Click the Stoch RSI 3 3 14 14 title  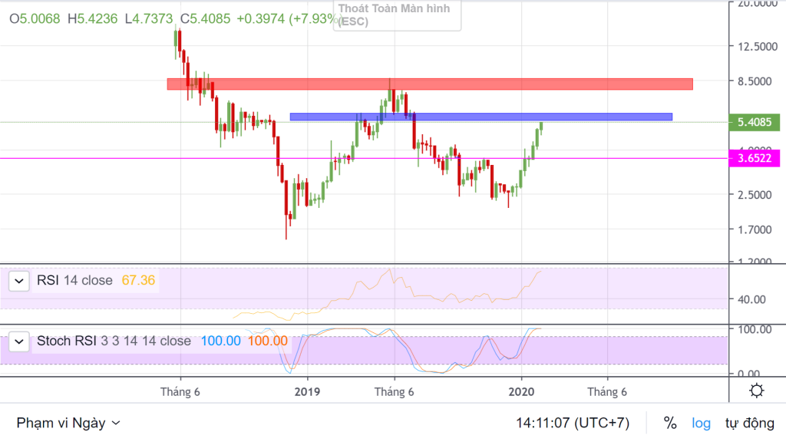click(x=114, y=341)
